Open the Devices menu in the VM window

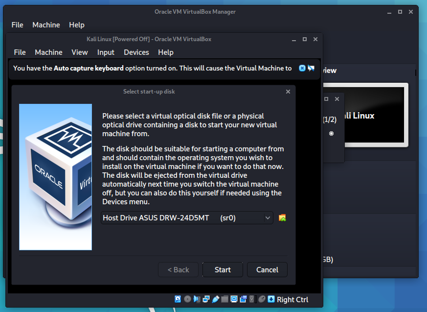click(x=136, y=52)
